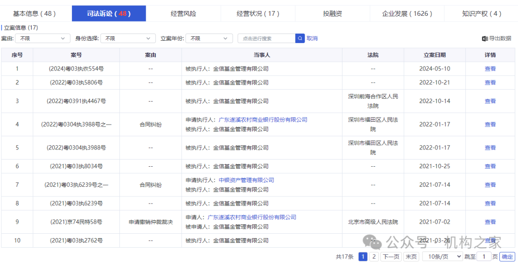
Task: Click the 取消 link next to search
Action: [x=312, y=38]
